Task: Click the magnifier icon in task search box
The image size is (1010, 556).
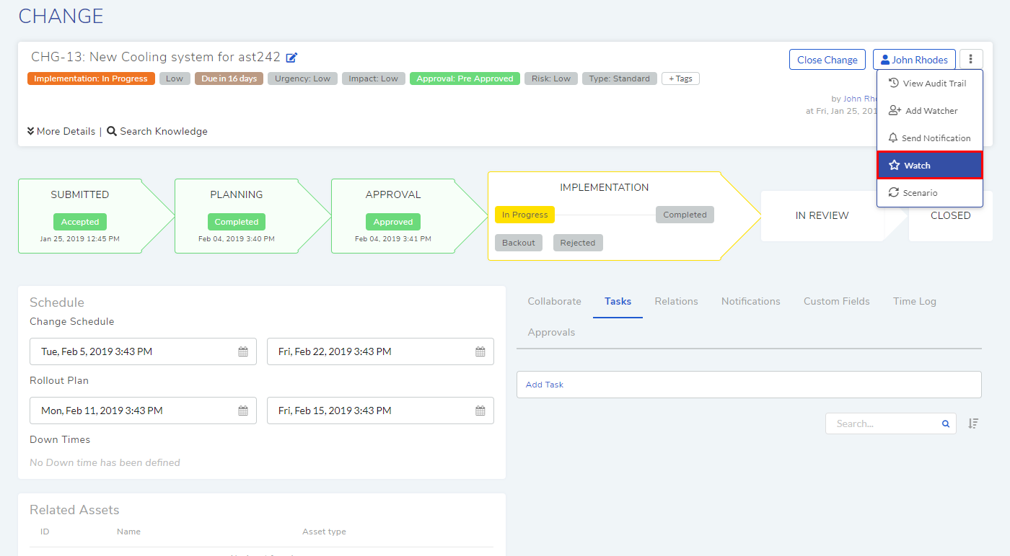Action: (946, 423)
